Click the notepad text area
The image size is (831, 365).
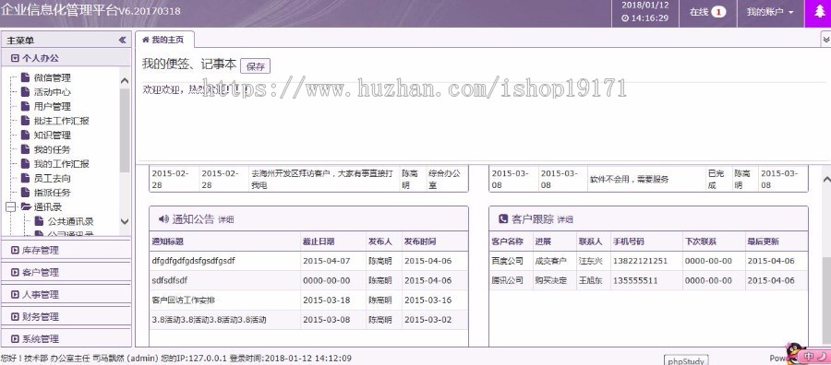pyautogui.click(x=483, y=122)
